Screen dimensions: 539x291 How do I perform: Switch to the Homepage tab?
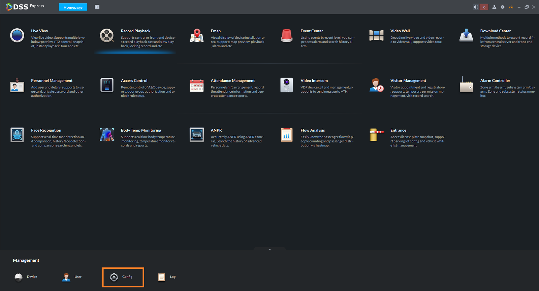73,7
